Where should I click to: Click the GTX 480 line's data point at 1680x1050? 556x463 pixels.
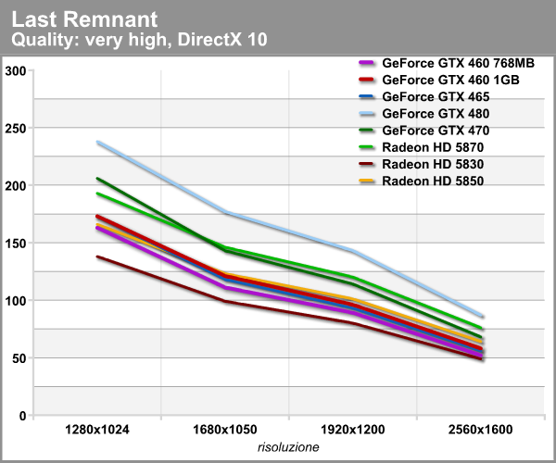click(x=225, y=212)
